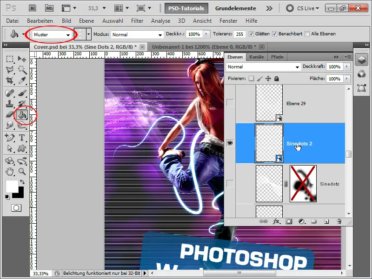This screenshot has height=279, width=372.
Task: Reset default foreground and background colors
Action: coord(7,197)
